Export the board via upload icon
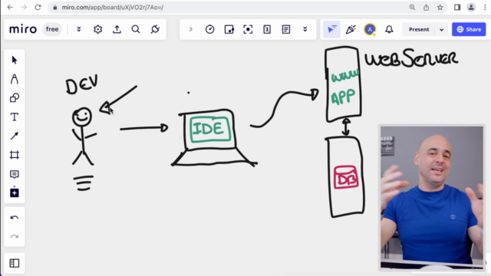 click(x=117, y=29)
